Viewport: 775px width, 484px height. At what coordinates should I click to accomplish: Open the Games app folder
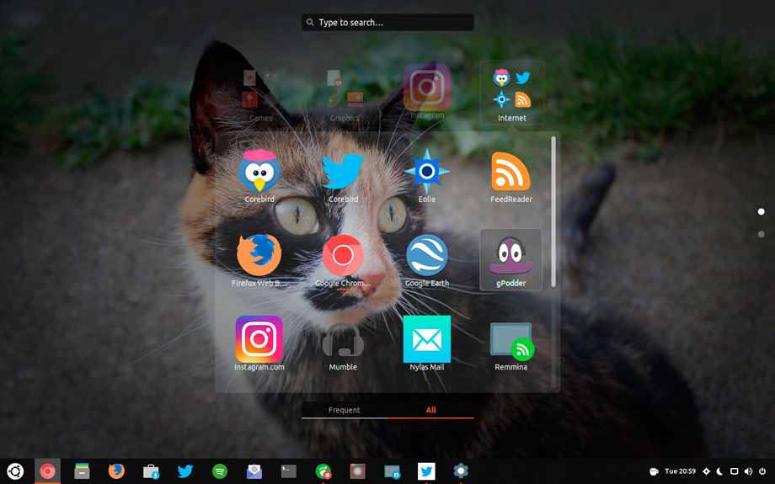point(260,94)
